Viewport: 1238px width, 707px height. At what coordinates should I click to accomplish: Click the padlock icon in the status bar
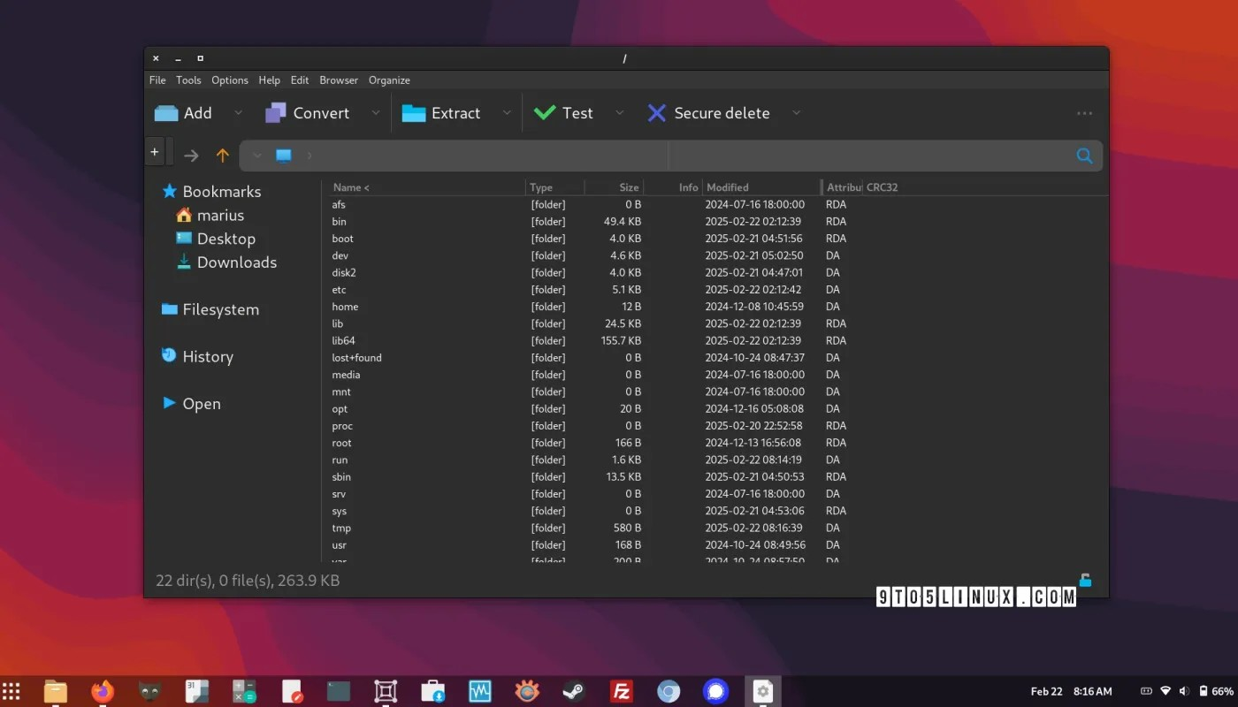[x=1084, y=580]
